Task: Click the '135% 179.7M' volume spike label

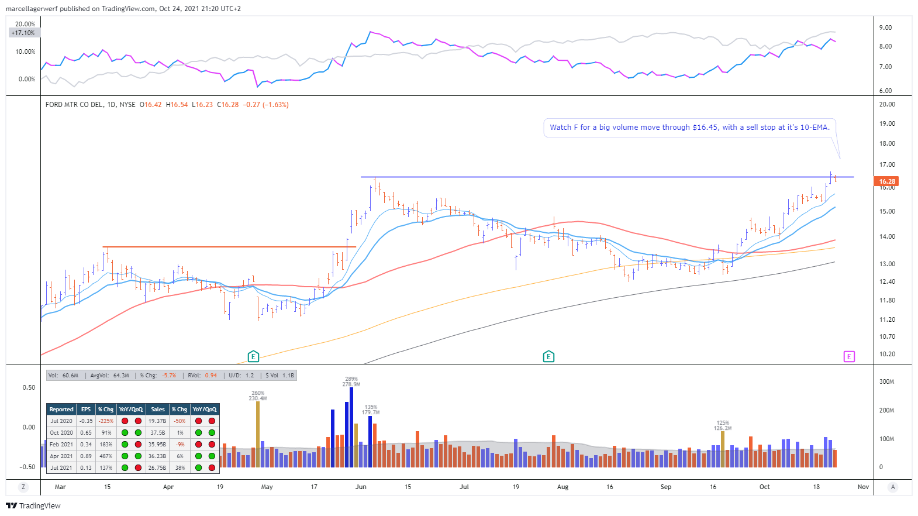Action: (371, 410)
